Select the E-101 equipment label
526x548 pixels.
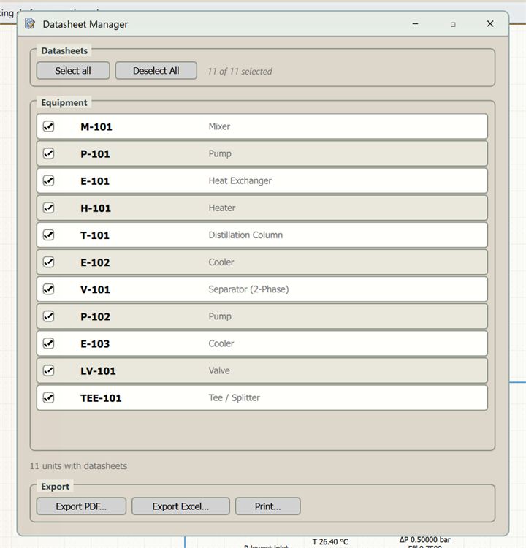95,181
